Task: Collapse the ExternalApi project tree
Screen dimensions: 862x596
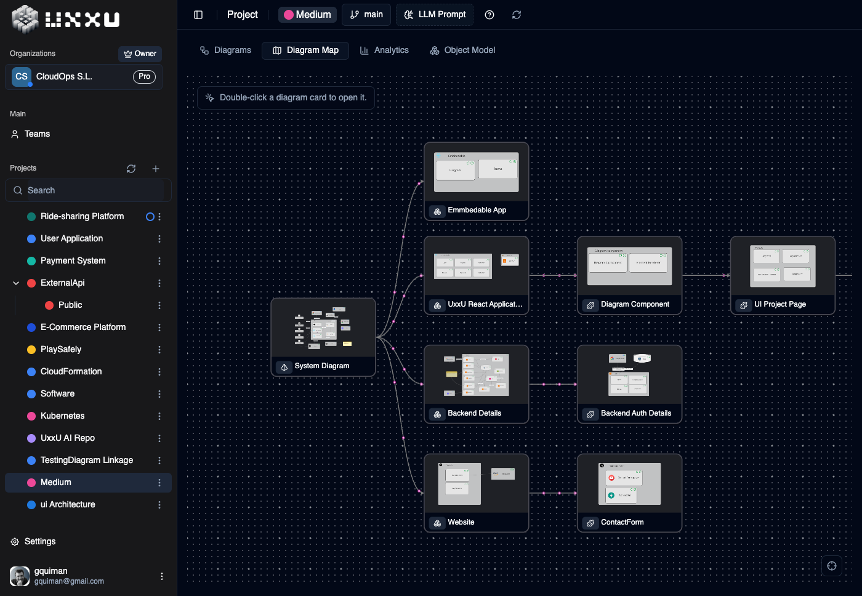Action: click(x=16, y=283)
